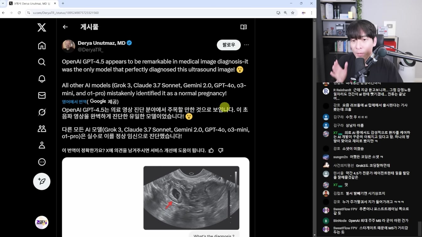Click the chat panel scrollbar

420,229
